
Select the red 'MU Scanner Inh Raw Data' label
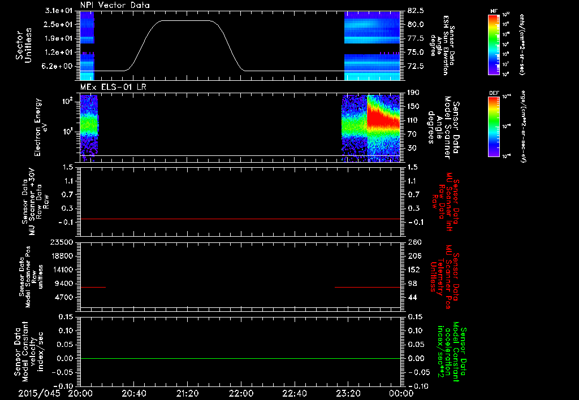(445, 202)
